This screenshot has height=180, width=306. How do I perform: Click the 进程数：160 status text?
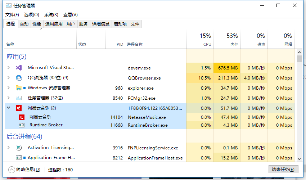tap(60, 170)
